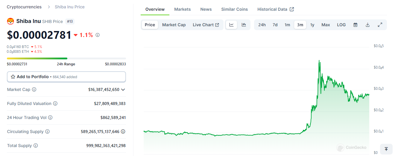Screen dimensions: 395x156
Task: Download the chart data
Action: point(368,25)
